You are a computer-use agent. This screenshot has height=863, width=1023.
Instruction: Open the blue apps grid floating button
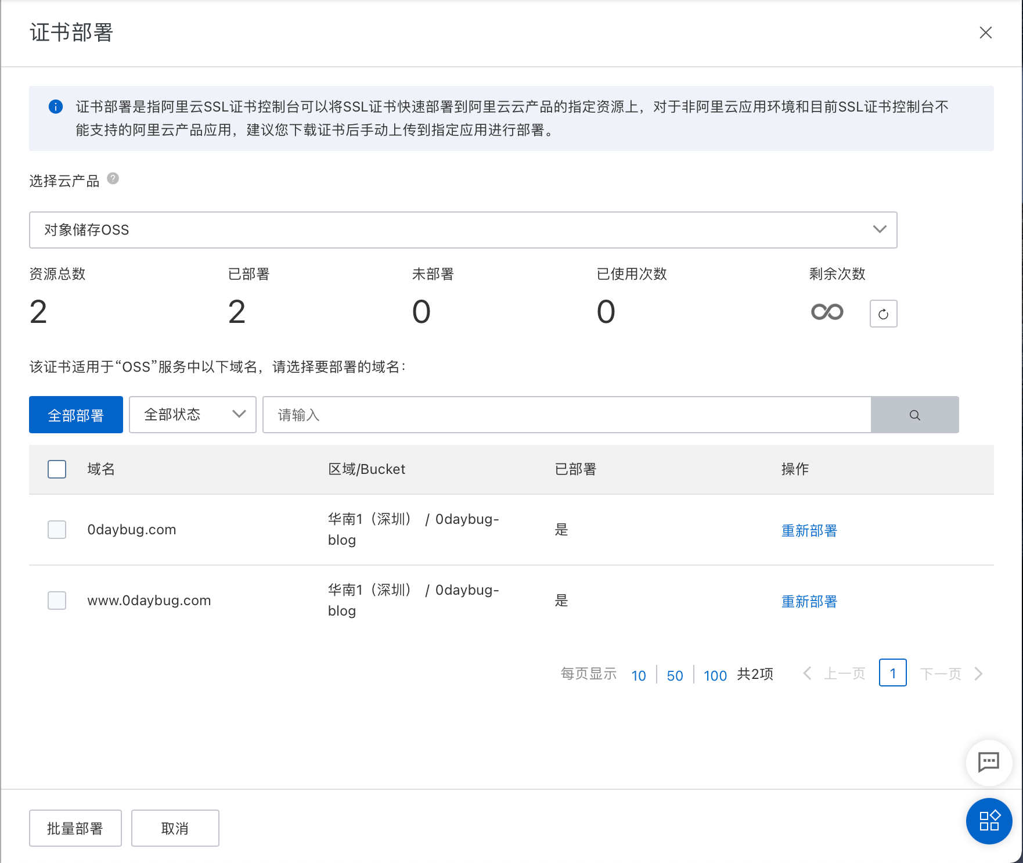pyautogui.click(x=989, y=821)
